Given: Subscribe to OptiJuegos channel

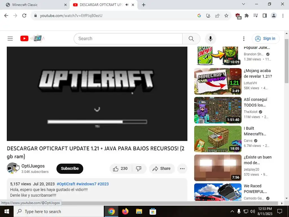Looking at the screenshot, I should [70, 168].
